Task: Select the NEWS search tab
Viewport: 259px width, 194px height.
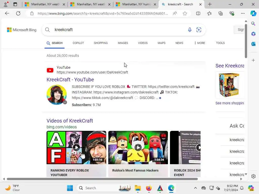Action: 179,43
